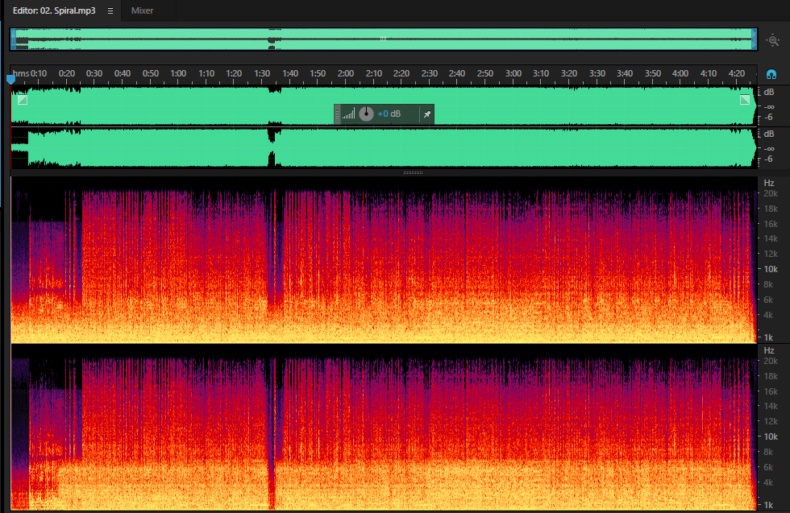Click the hms time format label
This screenshot has width=790, height=513.
point(21,73)
